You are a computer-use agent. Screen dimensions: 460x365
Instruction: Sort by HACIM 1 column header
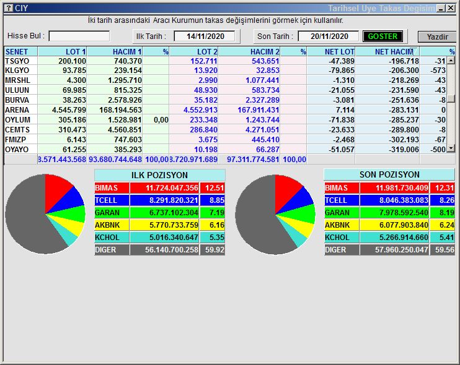click(x=115, y=51)
